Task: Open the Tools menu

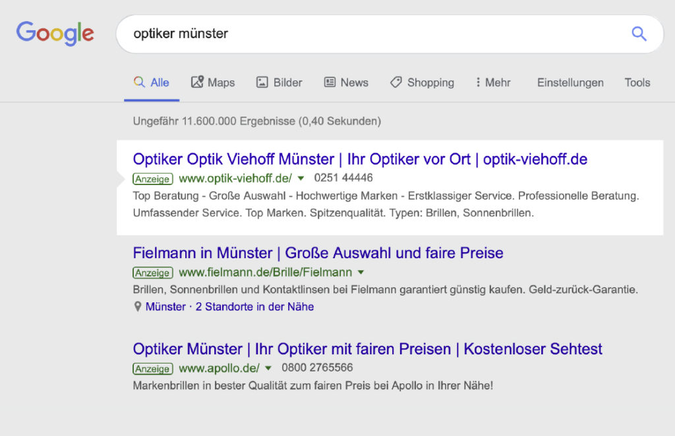Action: (637, 82)
